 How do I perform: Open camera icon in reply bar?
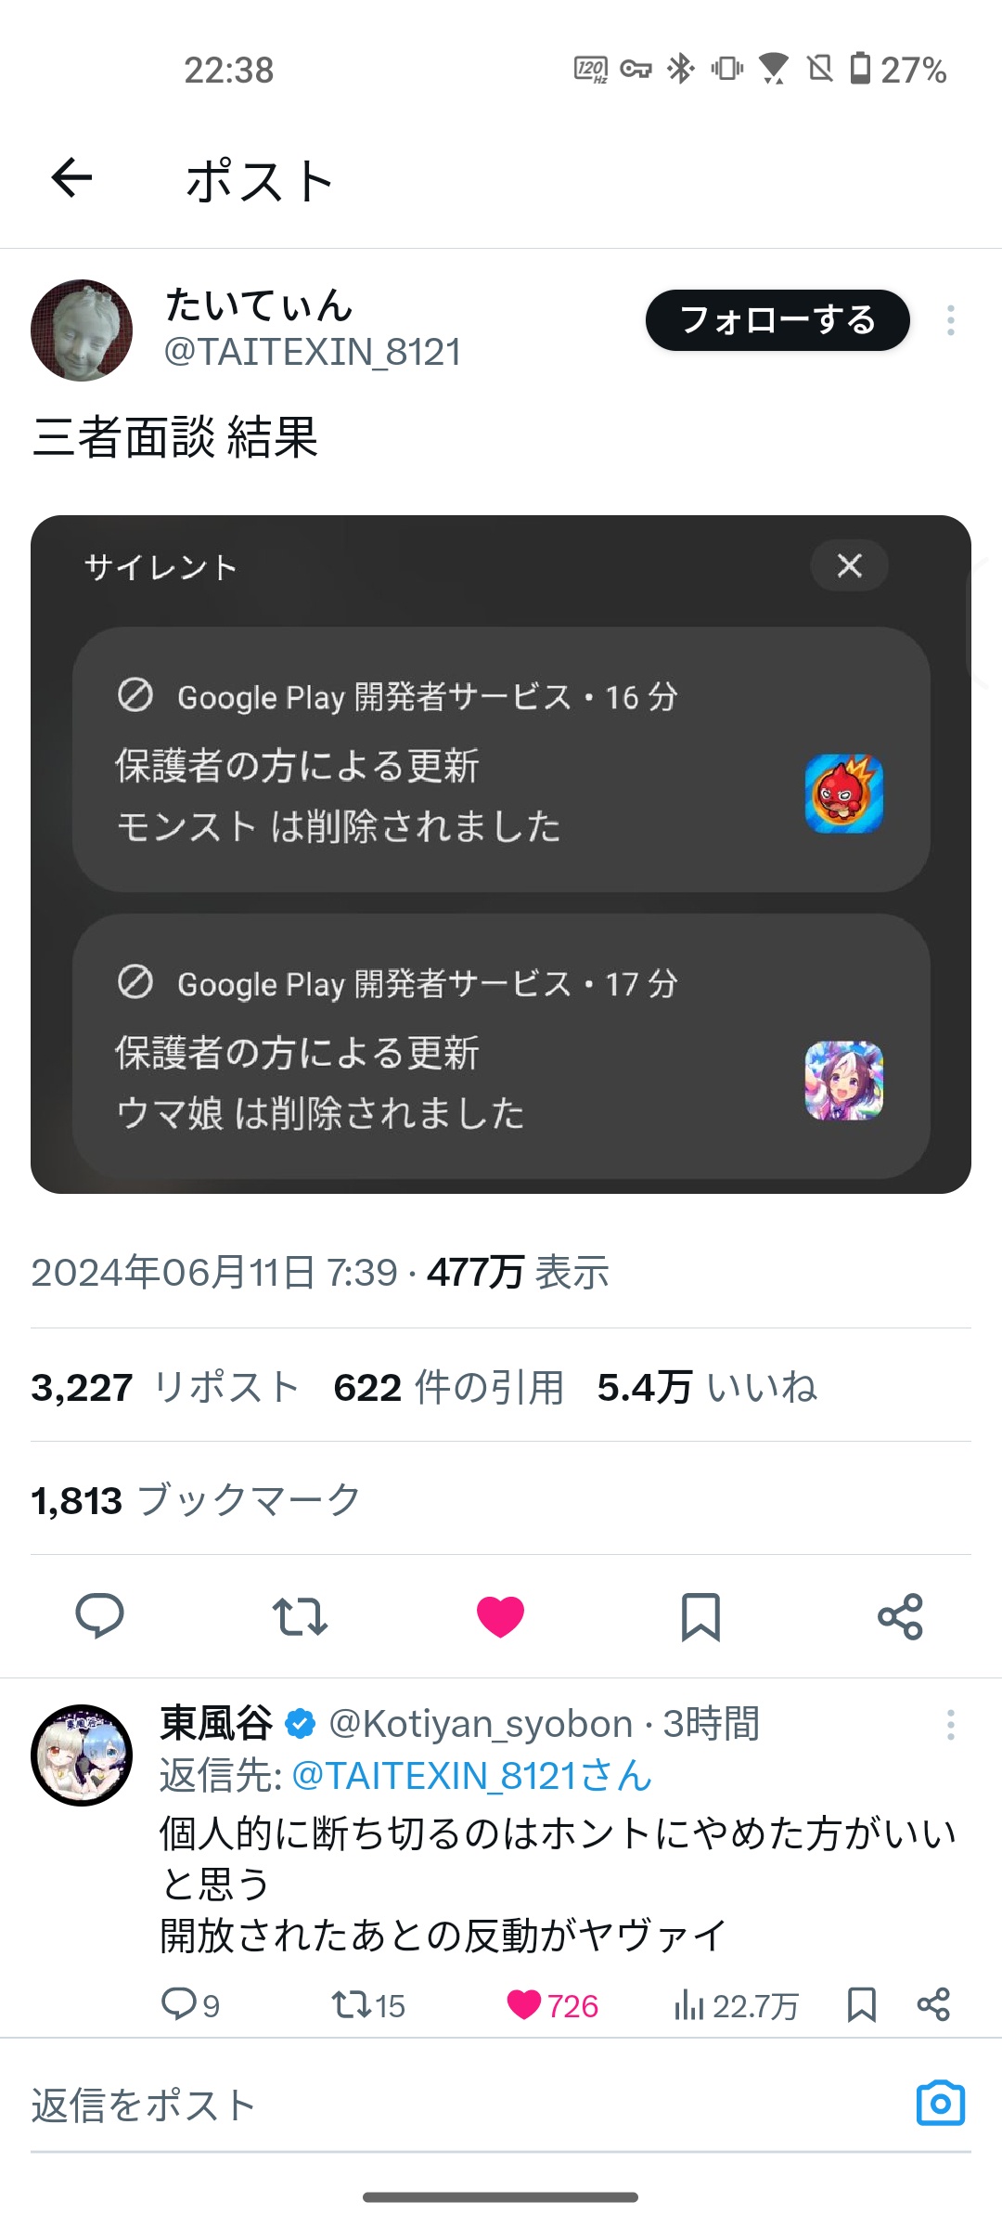point(941,2103)
